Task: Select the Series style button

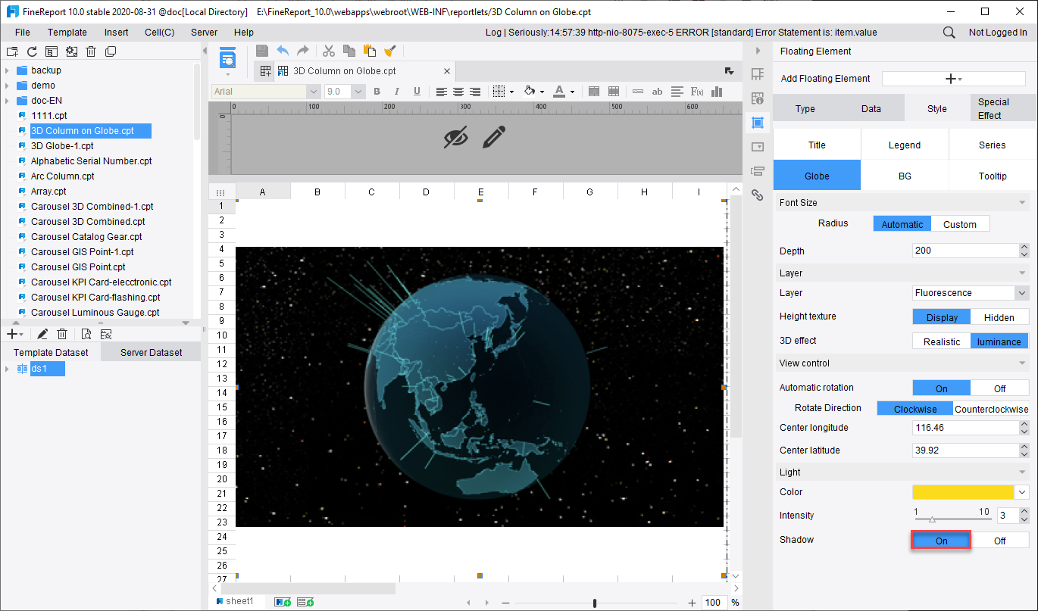Action: [993, 145]
